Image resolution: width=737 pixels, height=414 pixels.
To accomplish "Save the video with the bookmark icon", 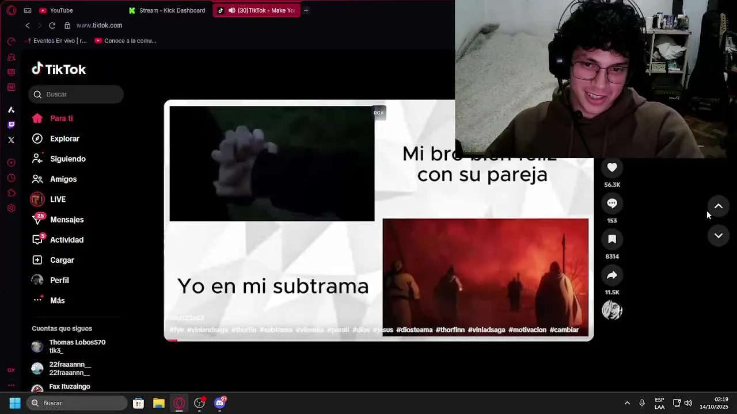I will click(612, 239).
